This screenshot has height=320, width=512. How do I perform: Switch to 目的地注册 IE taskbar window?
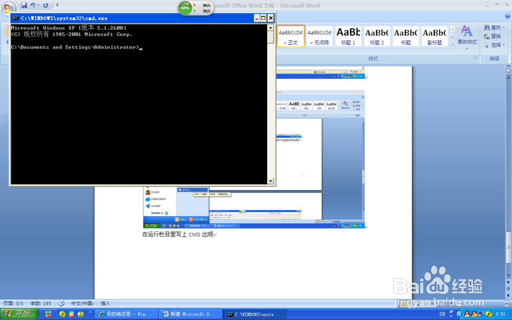[x=126, y=314]
